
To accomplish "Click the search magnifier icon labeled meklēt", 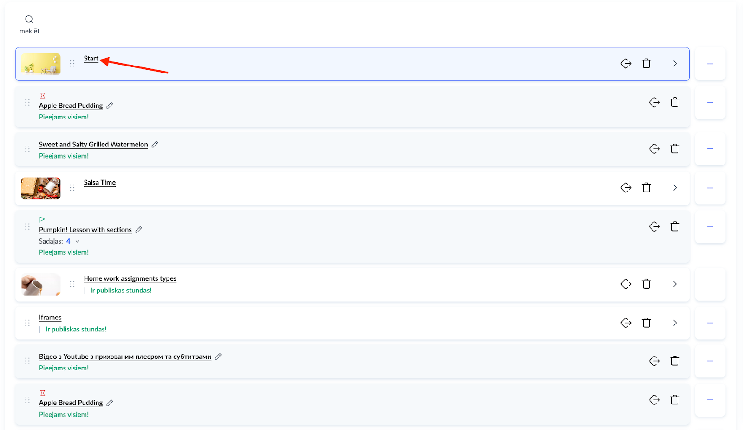I will pos(29,20).
